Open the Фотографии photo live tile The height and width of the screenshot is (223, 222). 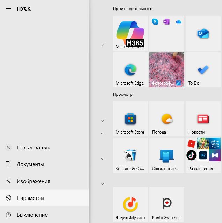tap(167, 70)
